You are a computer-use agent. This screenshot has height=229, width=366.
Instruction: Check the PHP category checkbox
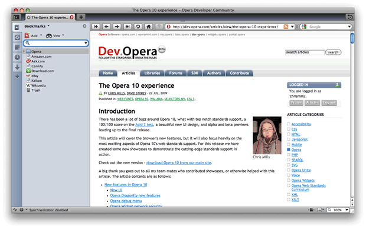point(289,154)
